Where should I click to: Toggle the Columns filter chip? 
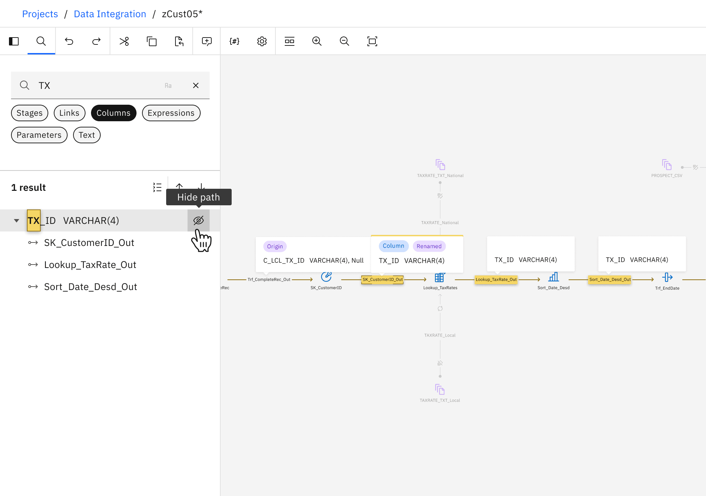[x=113, y=113]
